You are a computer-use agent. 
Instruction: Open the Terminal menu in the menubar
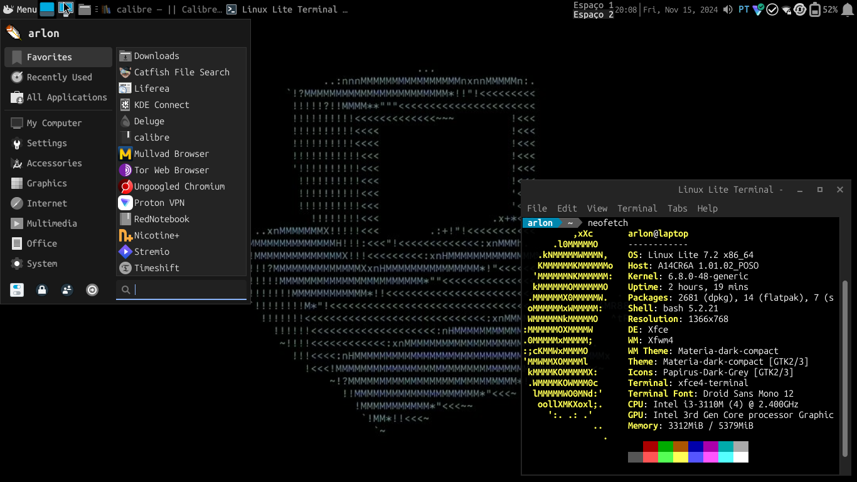tap(637, 208)
